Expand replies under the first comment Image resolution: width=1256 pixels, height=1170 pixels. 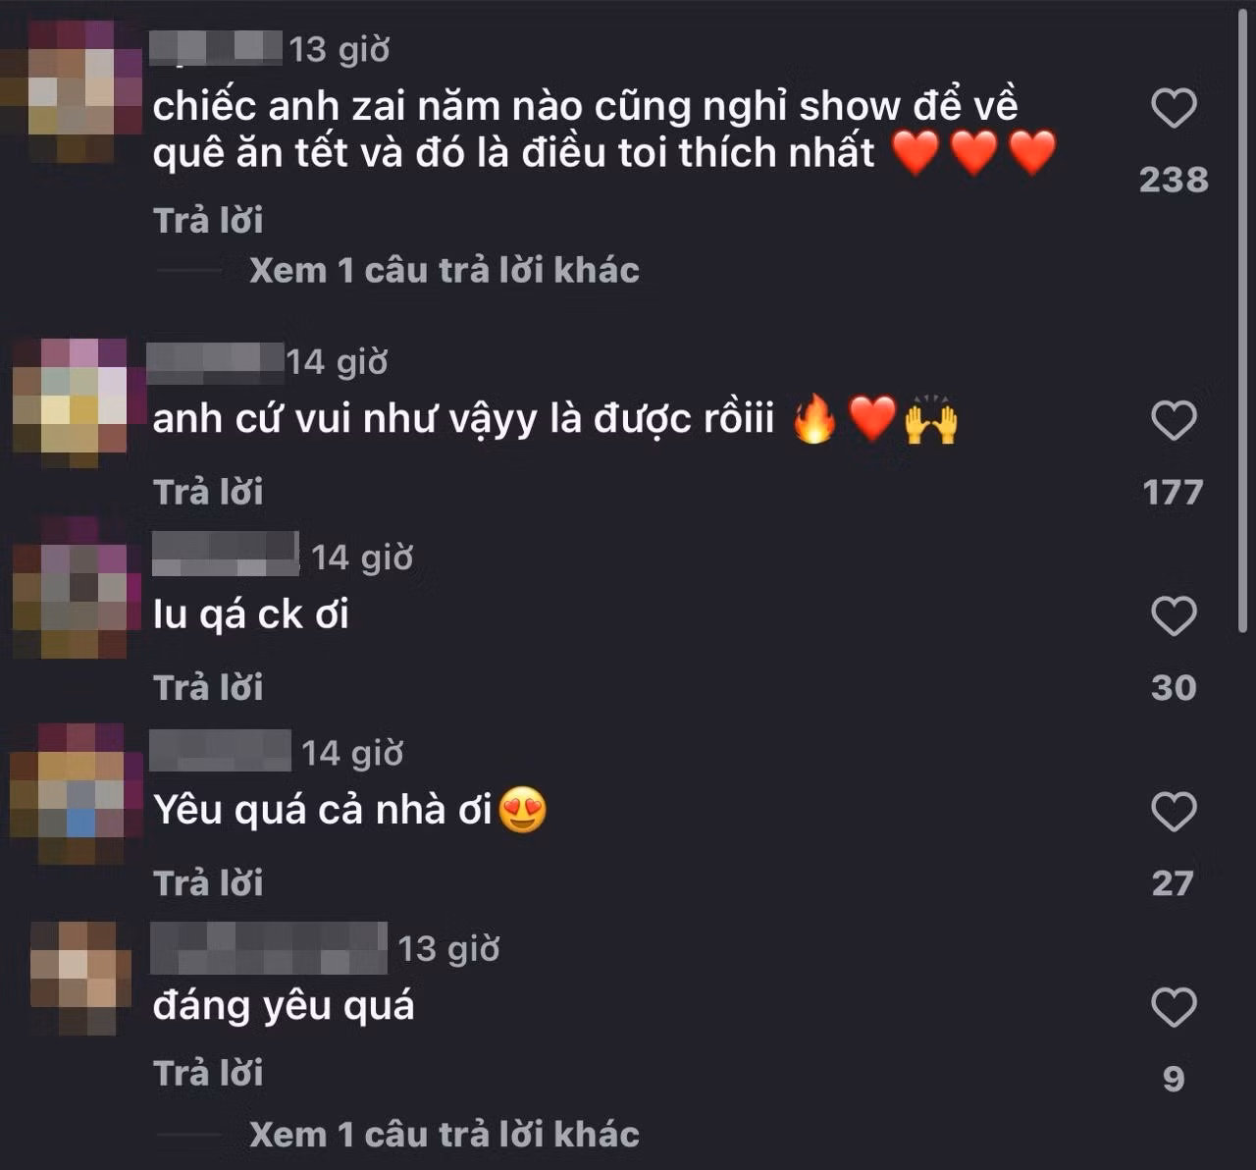pos(444,270)
